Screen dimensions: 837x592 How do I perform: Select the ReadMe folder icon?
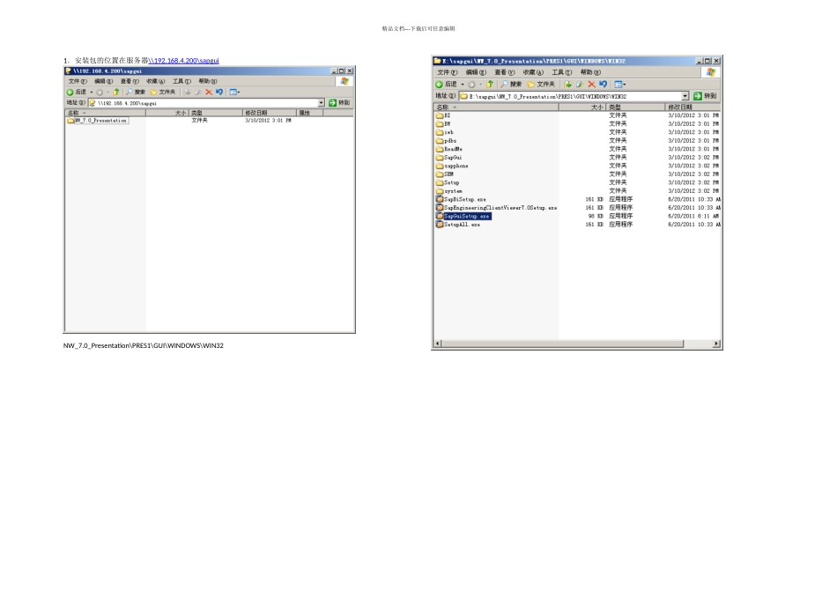440,149
